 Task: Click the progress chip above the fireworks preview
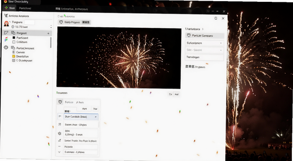[x=74, y=22]
